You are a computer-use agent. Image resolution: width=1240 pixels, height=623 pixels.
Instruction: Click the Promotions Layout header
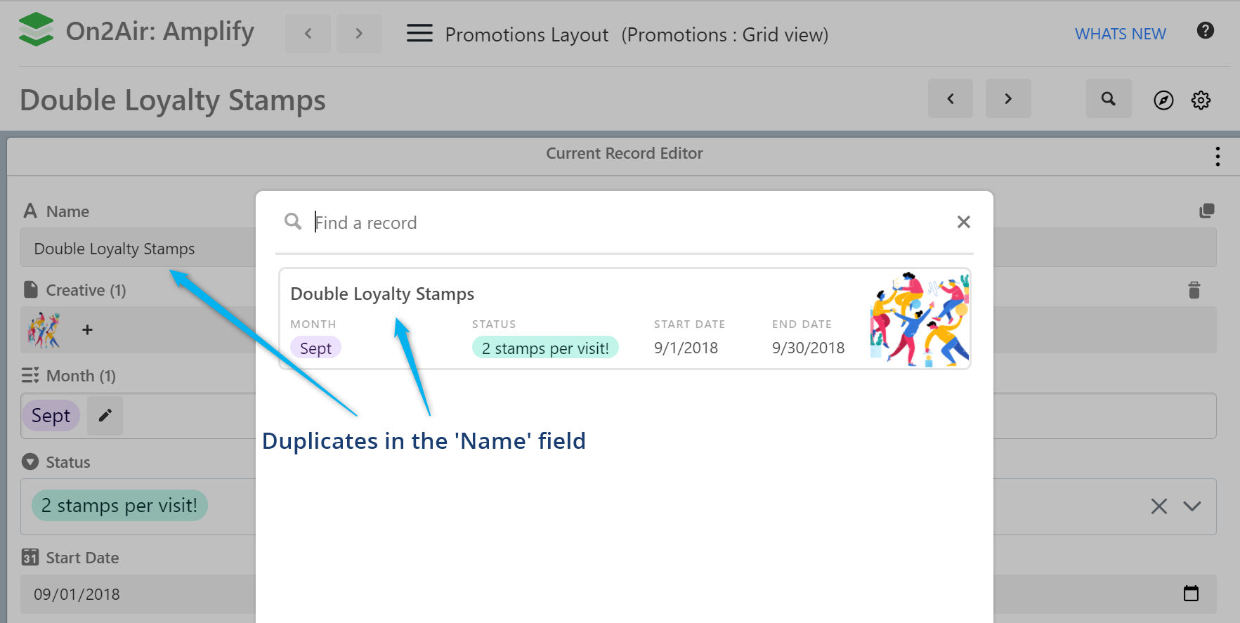click(x=526, y=34)
